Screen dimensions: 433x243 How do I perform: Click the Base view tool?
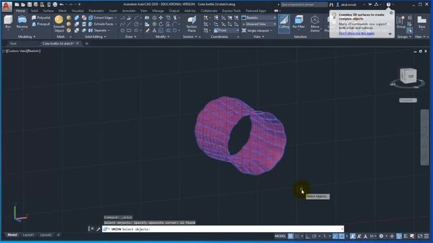point(421,22)
